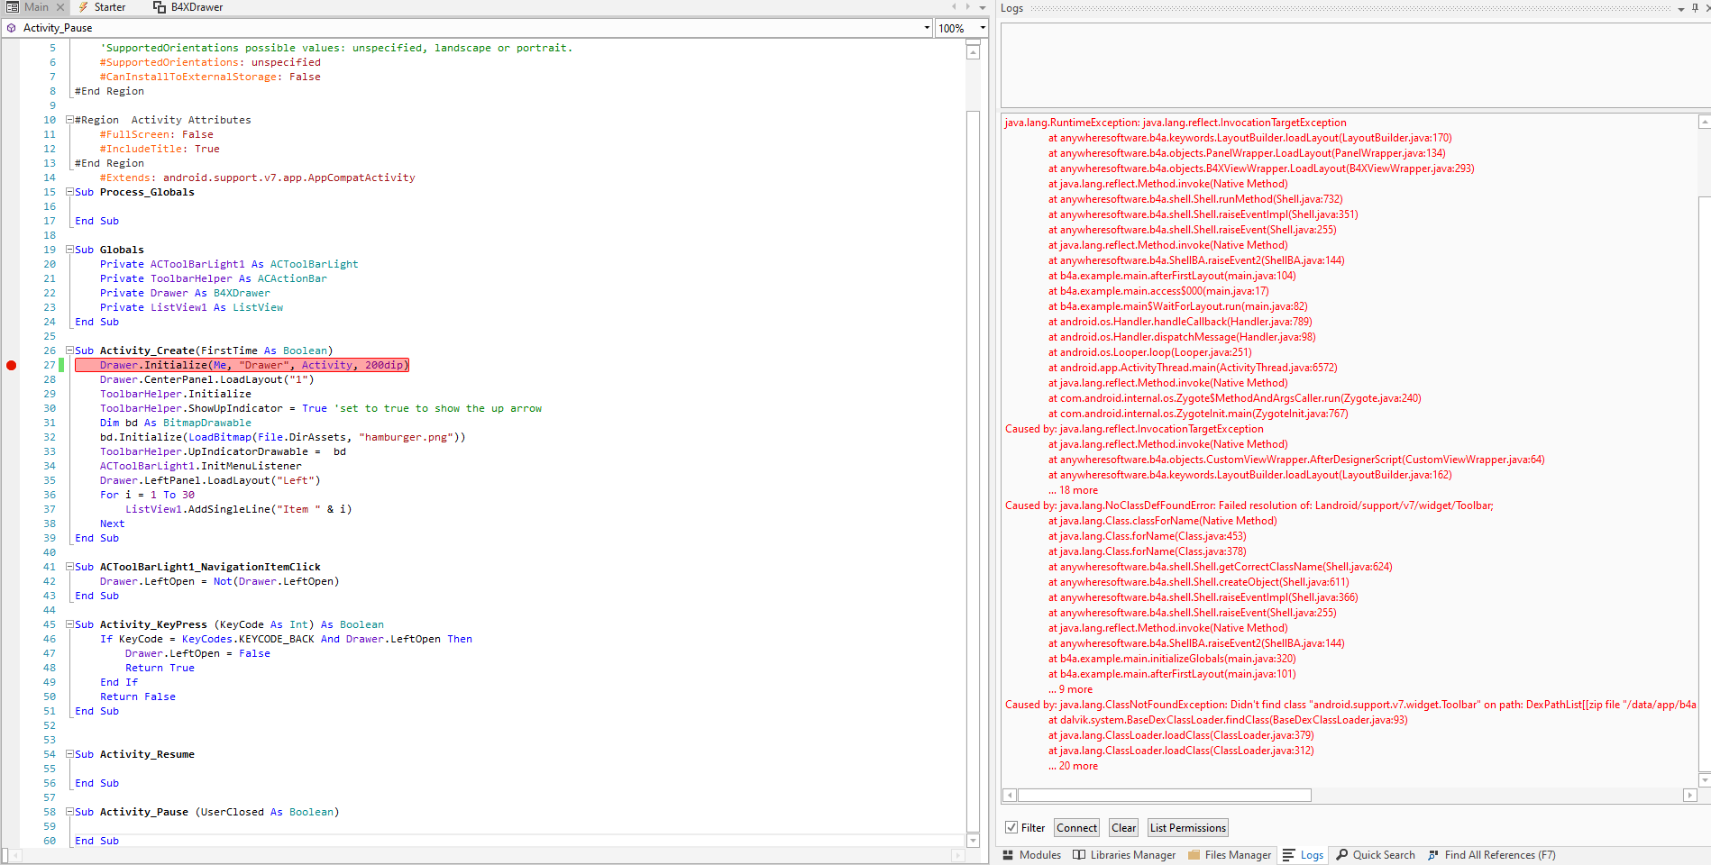Click the line Drawer.CenterPanel.LoadLayout("1")
The height and width of the screenshot is (865, 1711).
(206, 379)
